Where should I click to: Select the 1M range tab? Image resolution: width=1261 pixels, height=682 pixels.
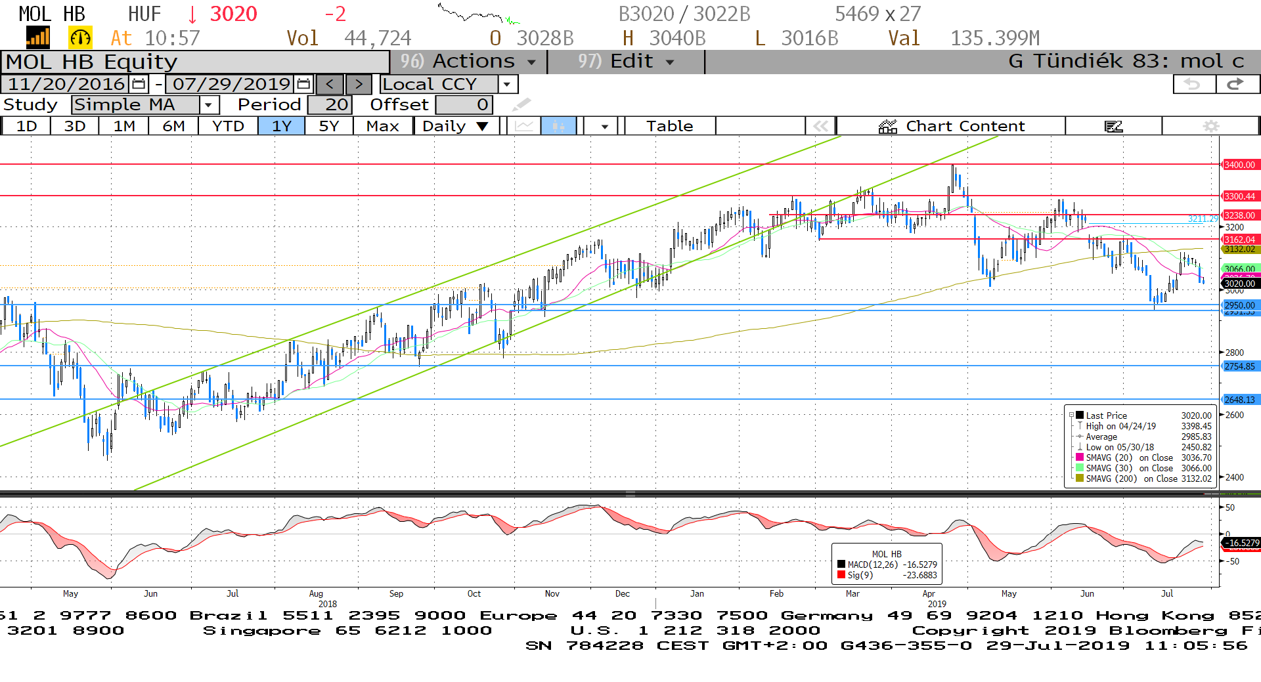pos(124,126)
